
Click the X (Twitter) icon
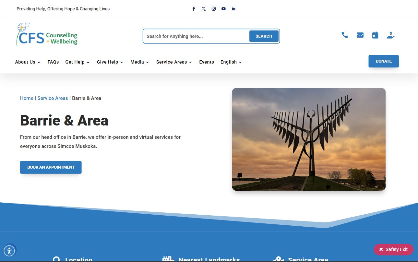pos(204,9)
